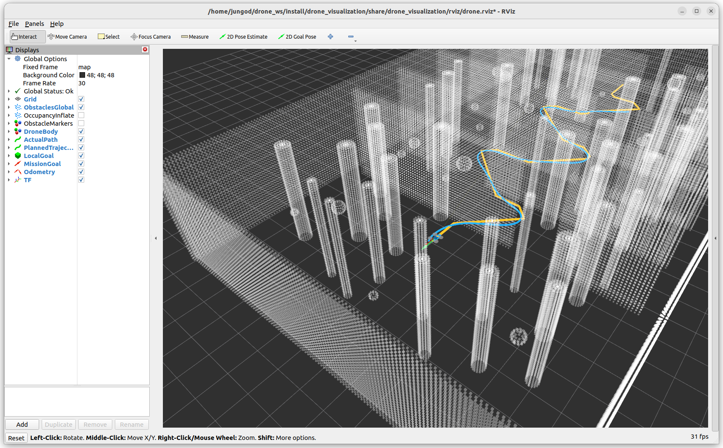Click the Add display button
Screen dimensions: 723x448
[x=22, y=424]
